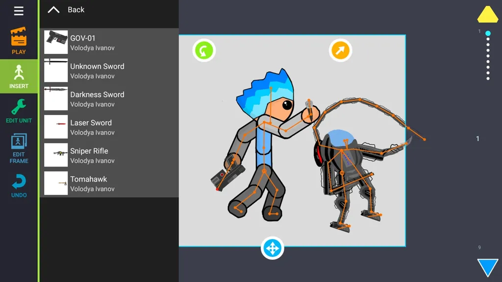Undo the last action
502x282 pixels.
point(19,186)
